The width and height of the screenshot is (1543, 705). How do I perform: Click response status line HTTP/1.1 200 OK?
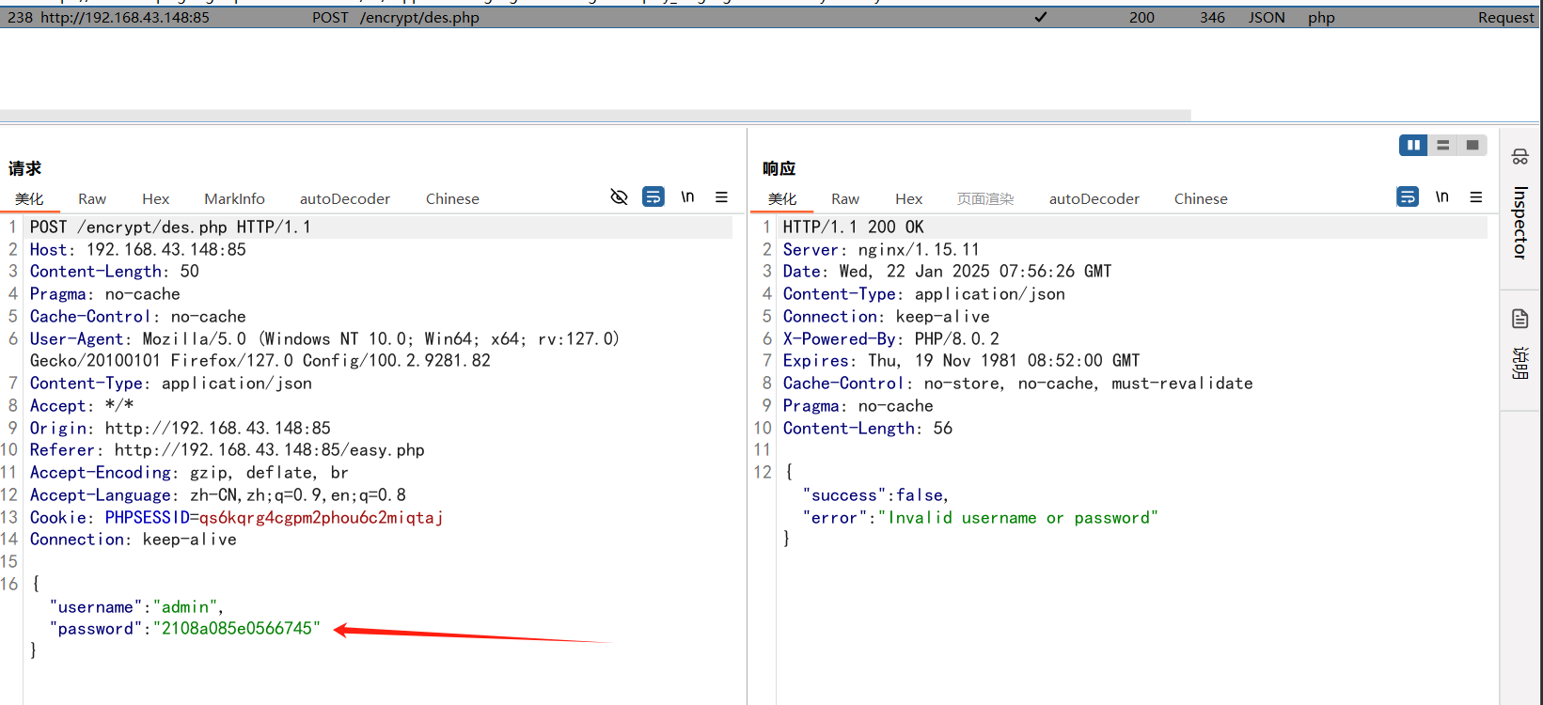tap(854, 227)
